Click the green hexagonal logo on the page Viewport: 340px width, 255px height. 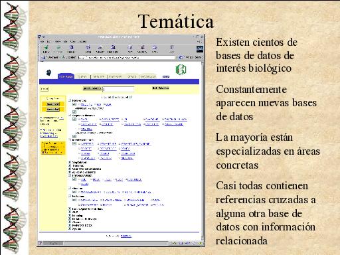181,70
